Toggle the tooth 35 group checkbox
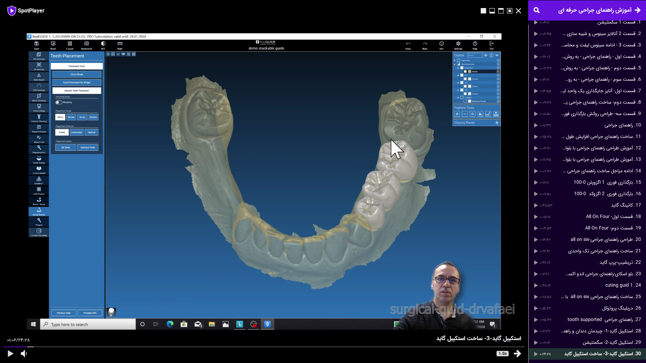Viewport: 646px width, 363px height. [x=462, y=90]
